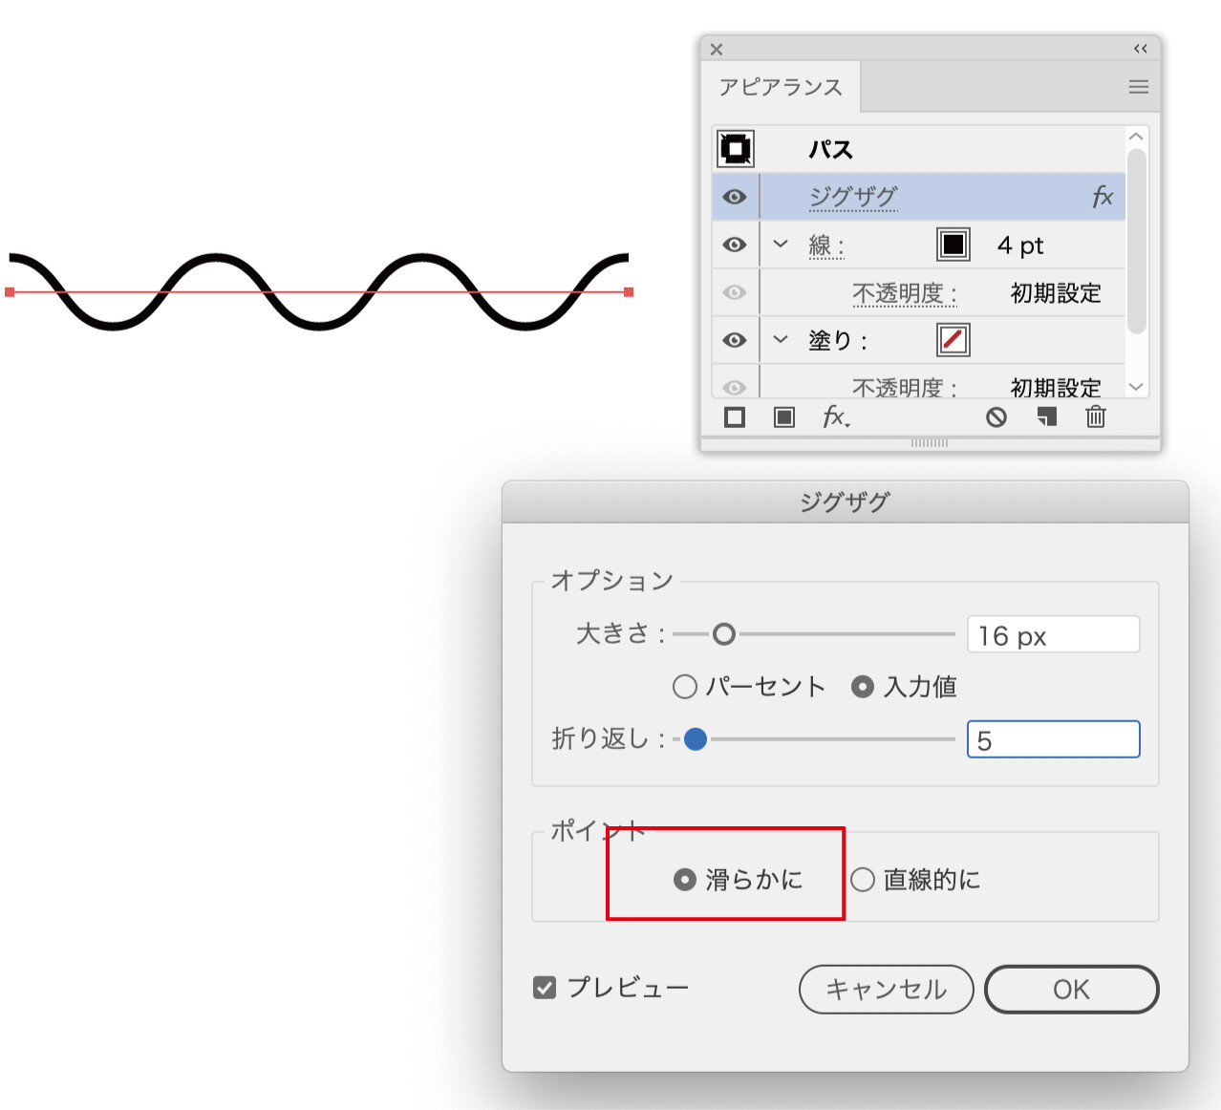Screen dimensions: 1221x1110
Task: Open the 線 stroke options link
Action: [826, 245]
